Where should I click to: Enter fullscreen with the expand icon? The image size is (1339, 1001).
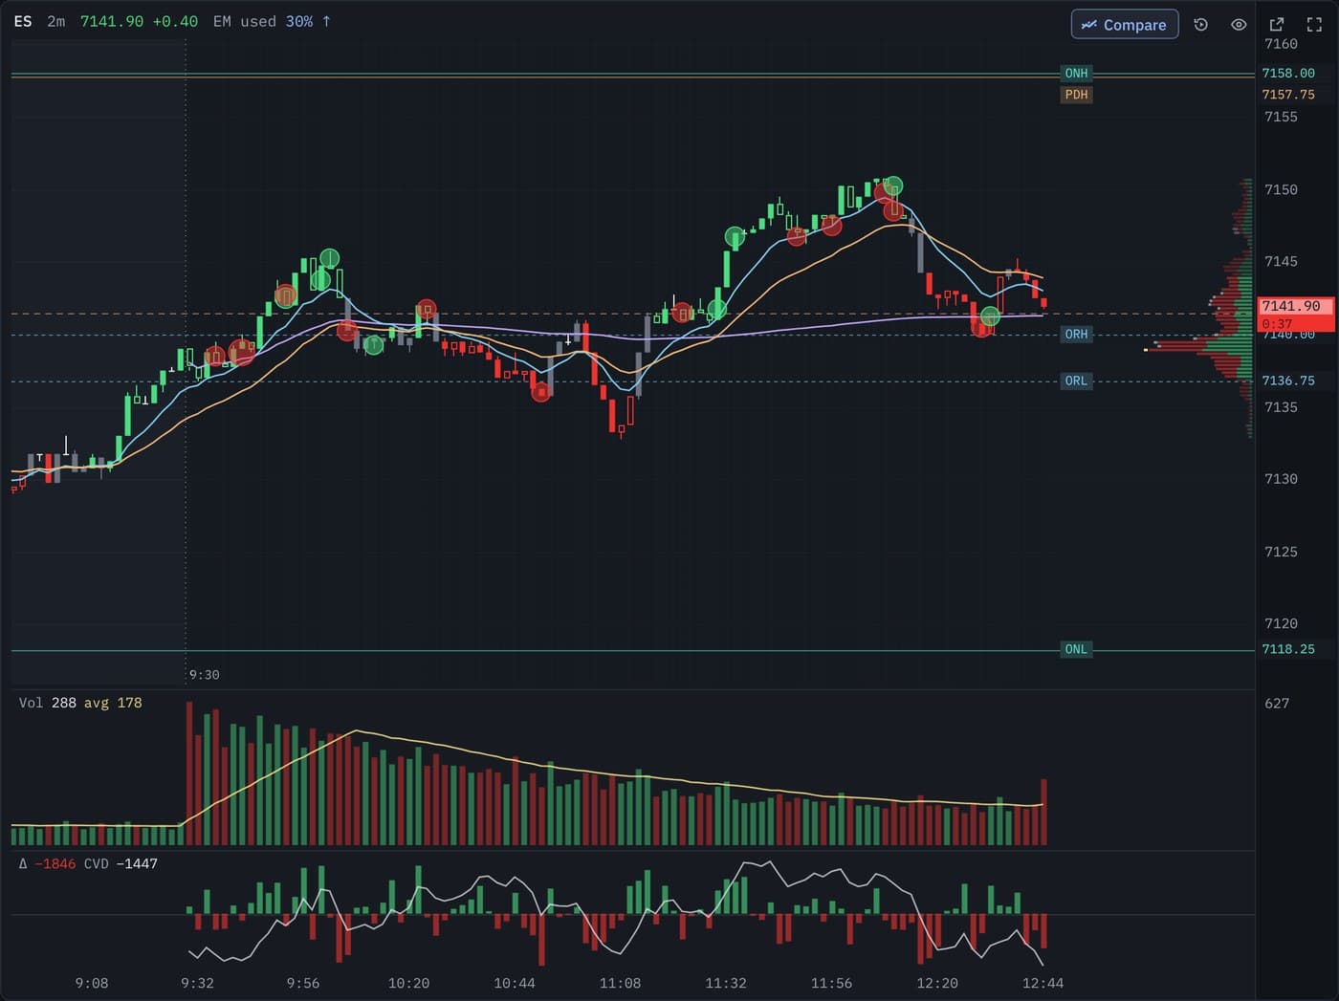coord(1314,25)
